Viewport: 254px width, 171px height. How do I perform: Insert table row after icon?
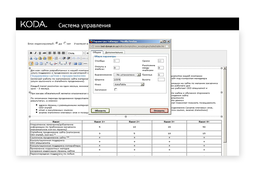(x=51, y=63)
